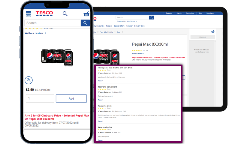Select Delivery Saver in tablet navigation
This screenshot has height=144, width=247.
[x=140, y=26]
